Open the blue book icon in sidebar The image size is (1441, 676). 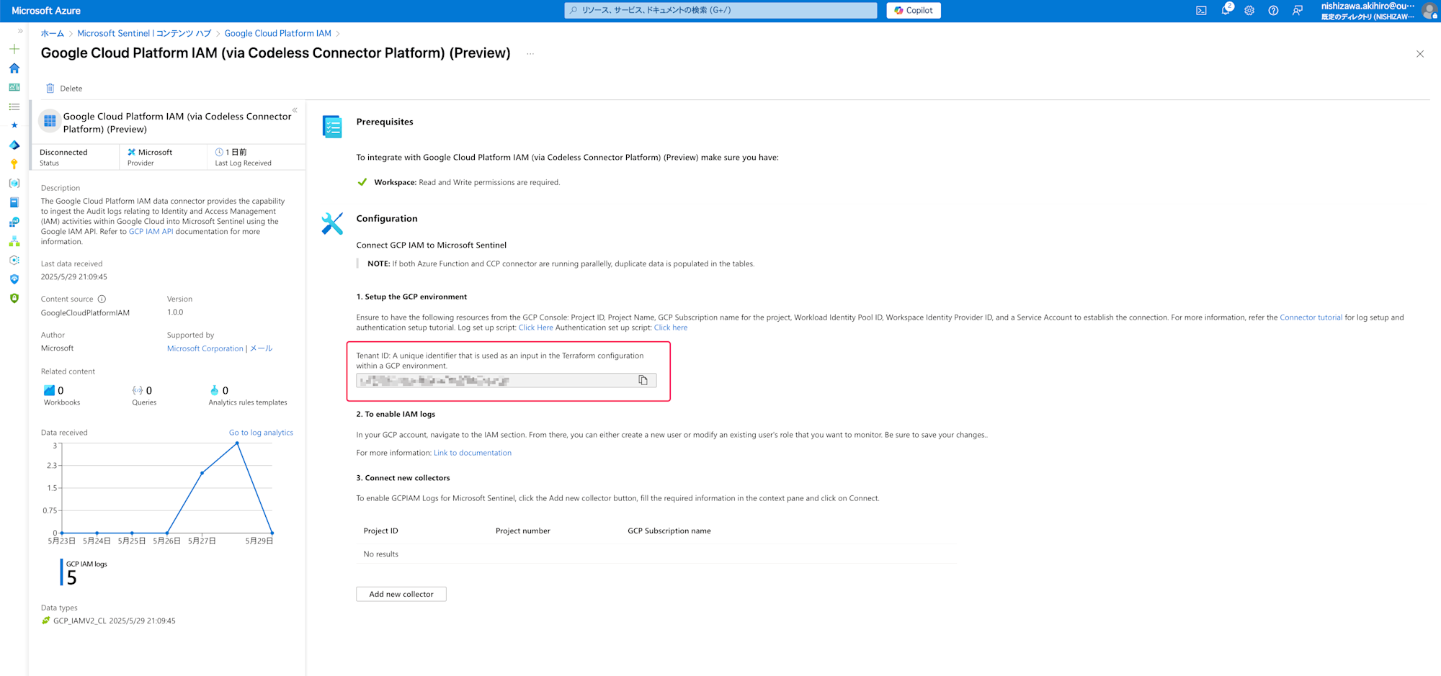14,202
